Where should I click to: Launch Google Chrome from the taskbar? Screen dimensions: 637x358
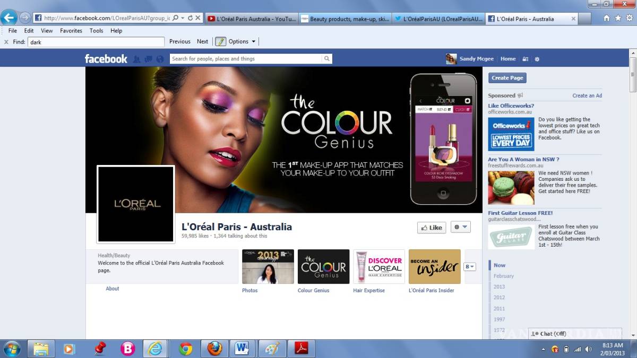pos(185,348)
